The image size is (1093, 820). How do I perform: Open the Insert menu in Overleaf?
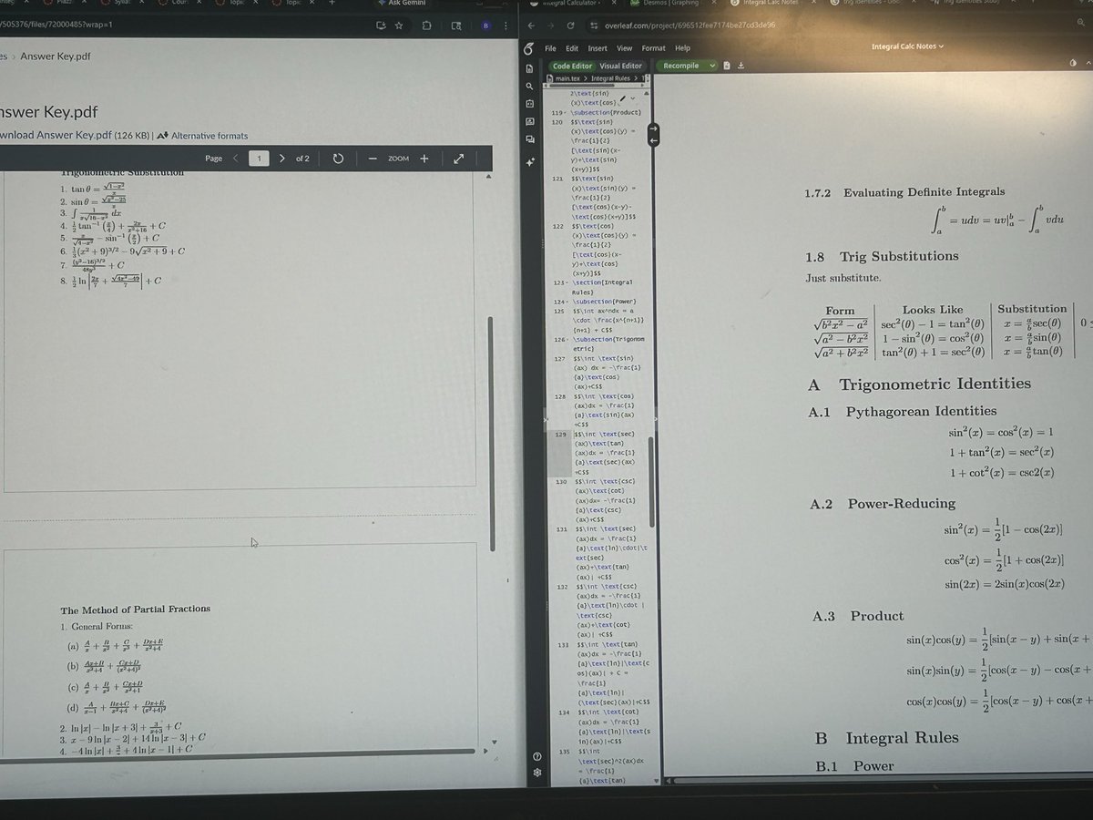(x=598, y=48)
